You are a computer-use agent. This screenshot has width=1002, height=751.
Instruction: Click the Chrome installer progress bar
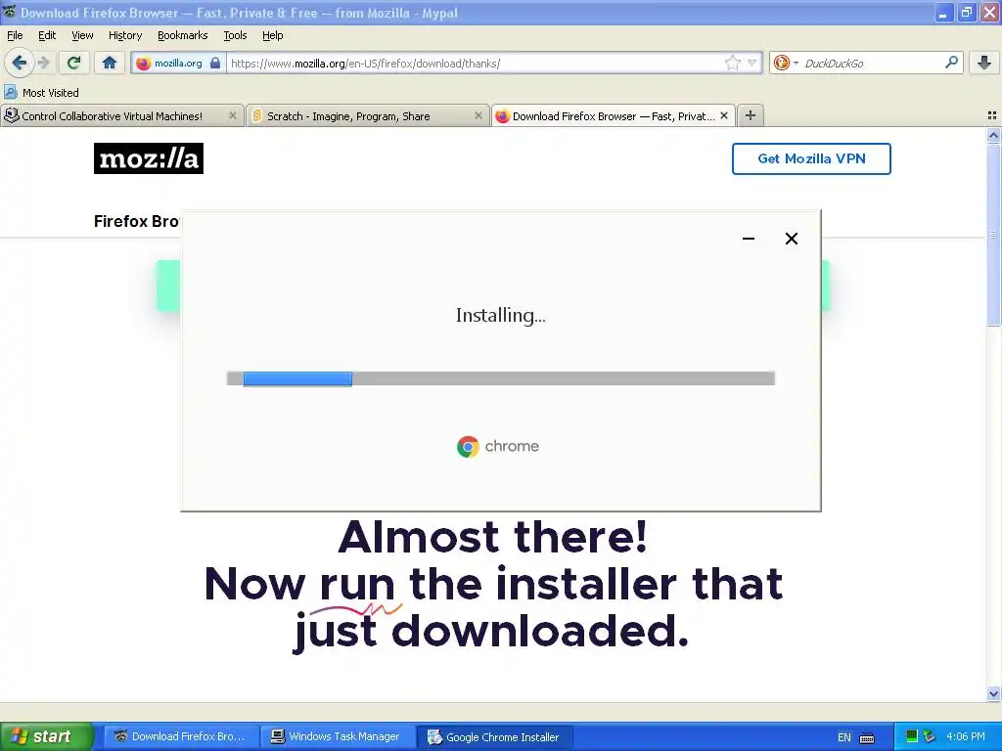click(501, 378)
